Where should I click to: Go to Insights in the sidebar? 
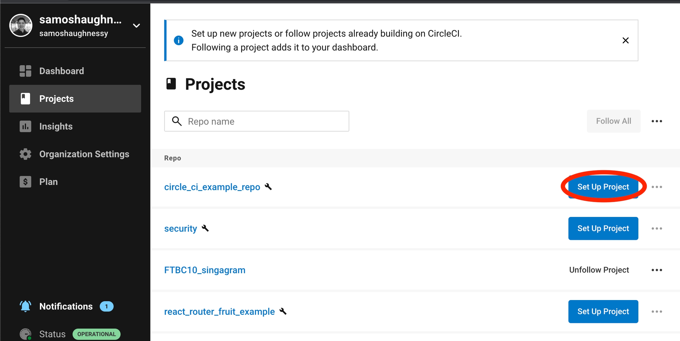[x=56, y=126]
